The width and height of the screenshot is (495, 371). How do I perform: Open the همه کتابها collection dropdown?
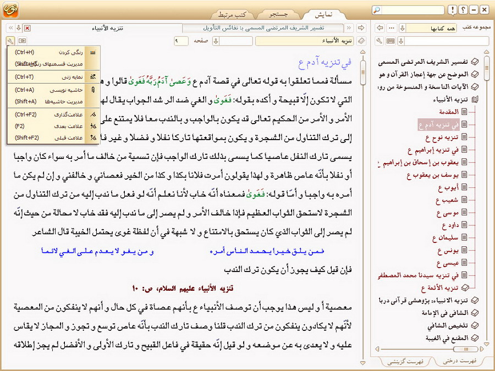click(403, 28)
